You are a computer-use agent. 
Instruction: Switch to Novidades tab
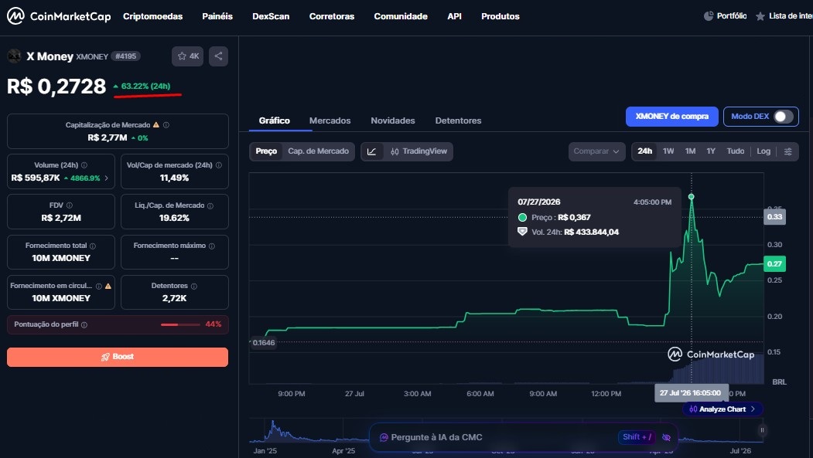[392, 120]
